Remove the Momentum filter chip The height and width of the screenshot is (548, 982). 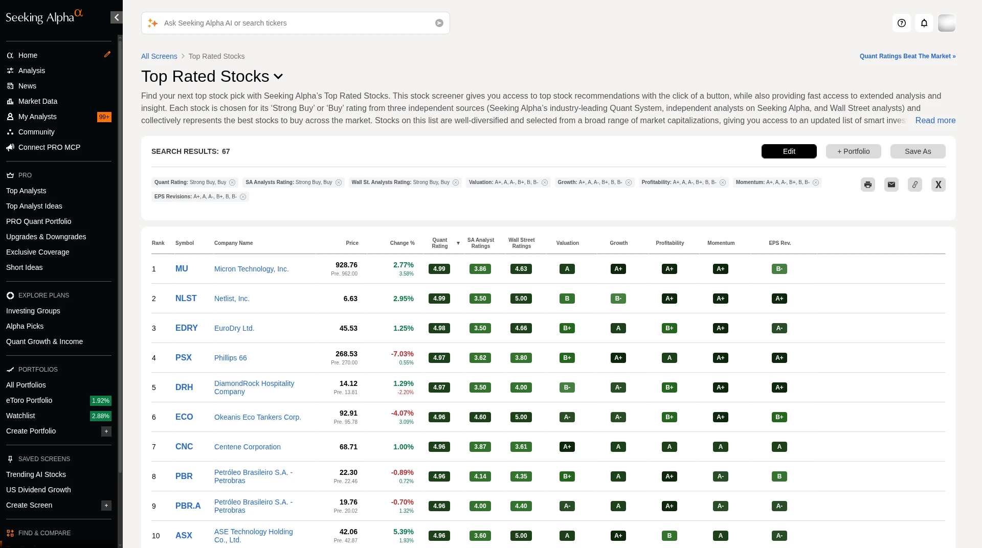tap(816, 182)
